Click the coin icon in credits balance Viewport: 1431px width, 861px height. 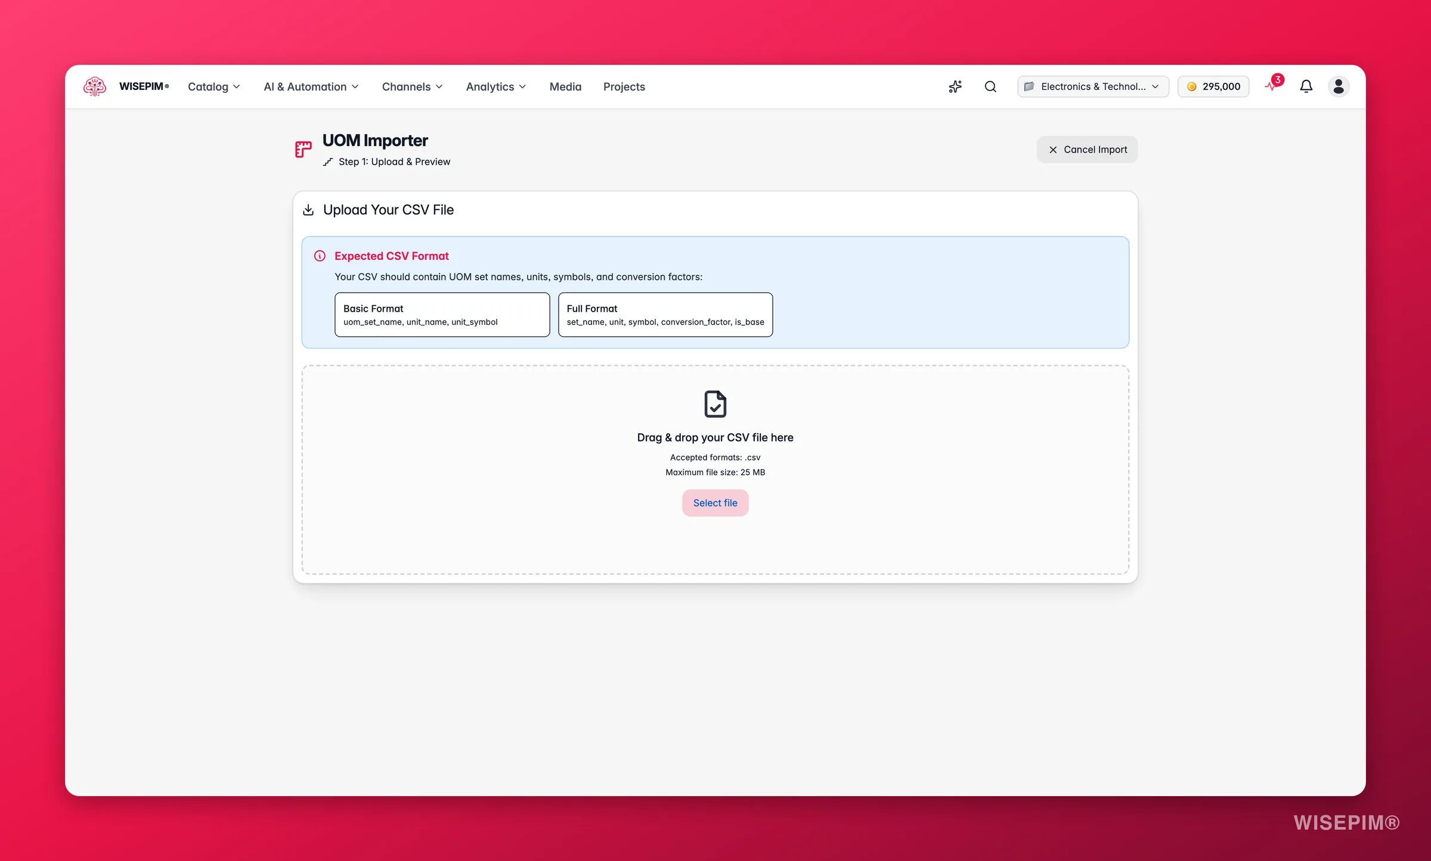(x=1191, y=86)
